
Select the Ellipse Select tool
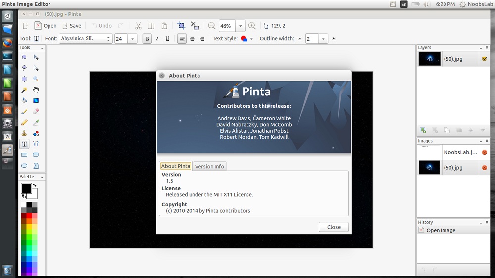24,79
